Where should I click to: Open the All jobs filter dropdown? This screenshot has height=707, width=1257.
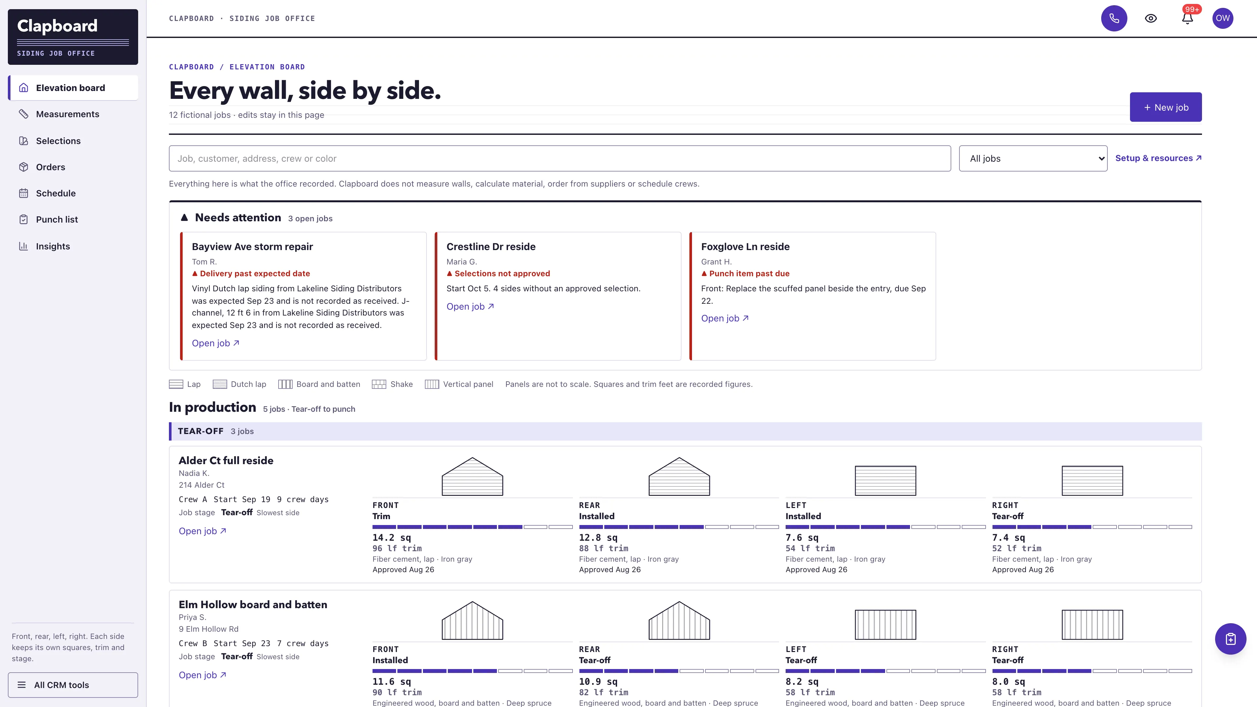(x=1033, y=158)
